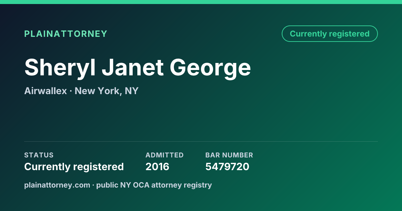Click the admission year 2016
This screenshot has height=211, width=402.
pos(157,166)
